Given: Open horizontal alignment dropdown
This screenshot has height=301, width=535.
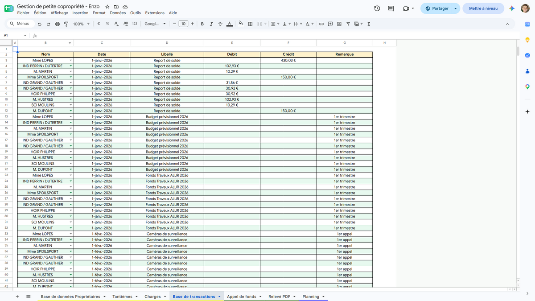Looking at the screenshot, I should coord(275,24).
